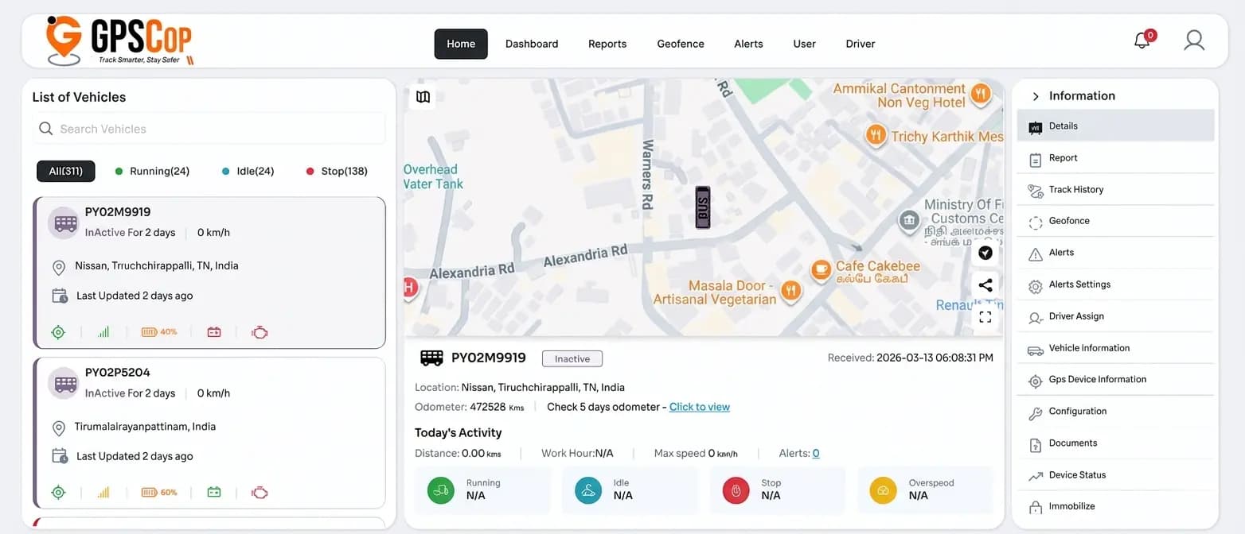Open the Driver tab
1245x534 pixels.
click(x=861, y=44)
